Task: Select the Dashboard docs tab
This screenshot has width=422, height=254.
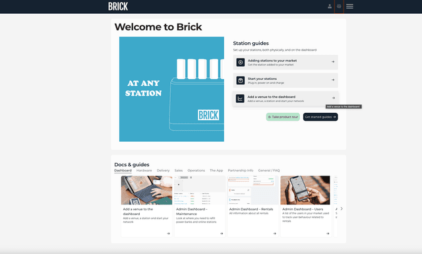Action: pyautogui.click(x=123, y=170)
